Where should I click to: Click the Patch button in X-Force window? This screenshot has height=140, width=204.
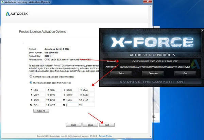point(121,73)
